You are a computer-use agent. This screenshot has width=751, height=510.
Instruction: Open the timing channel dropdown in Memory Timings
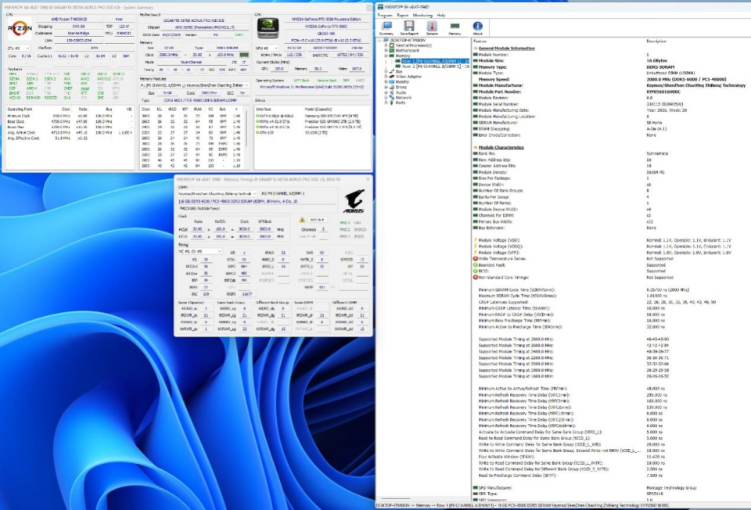pyautogui.click(x=200, y=251)
